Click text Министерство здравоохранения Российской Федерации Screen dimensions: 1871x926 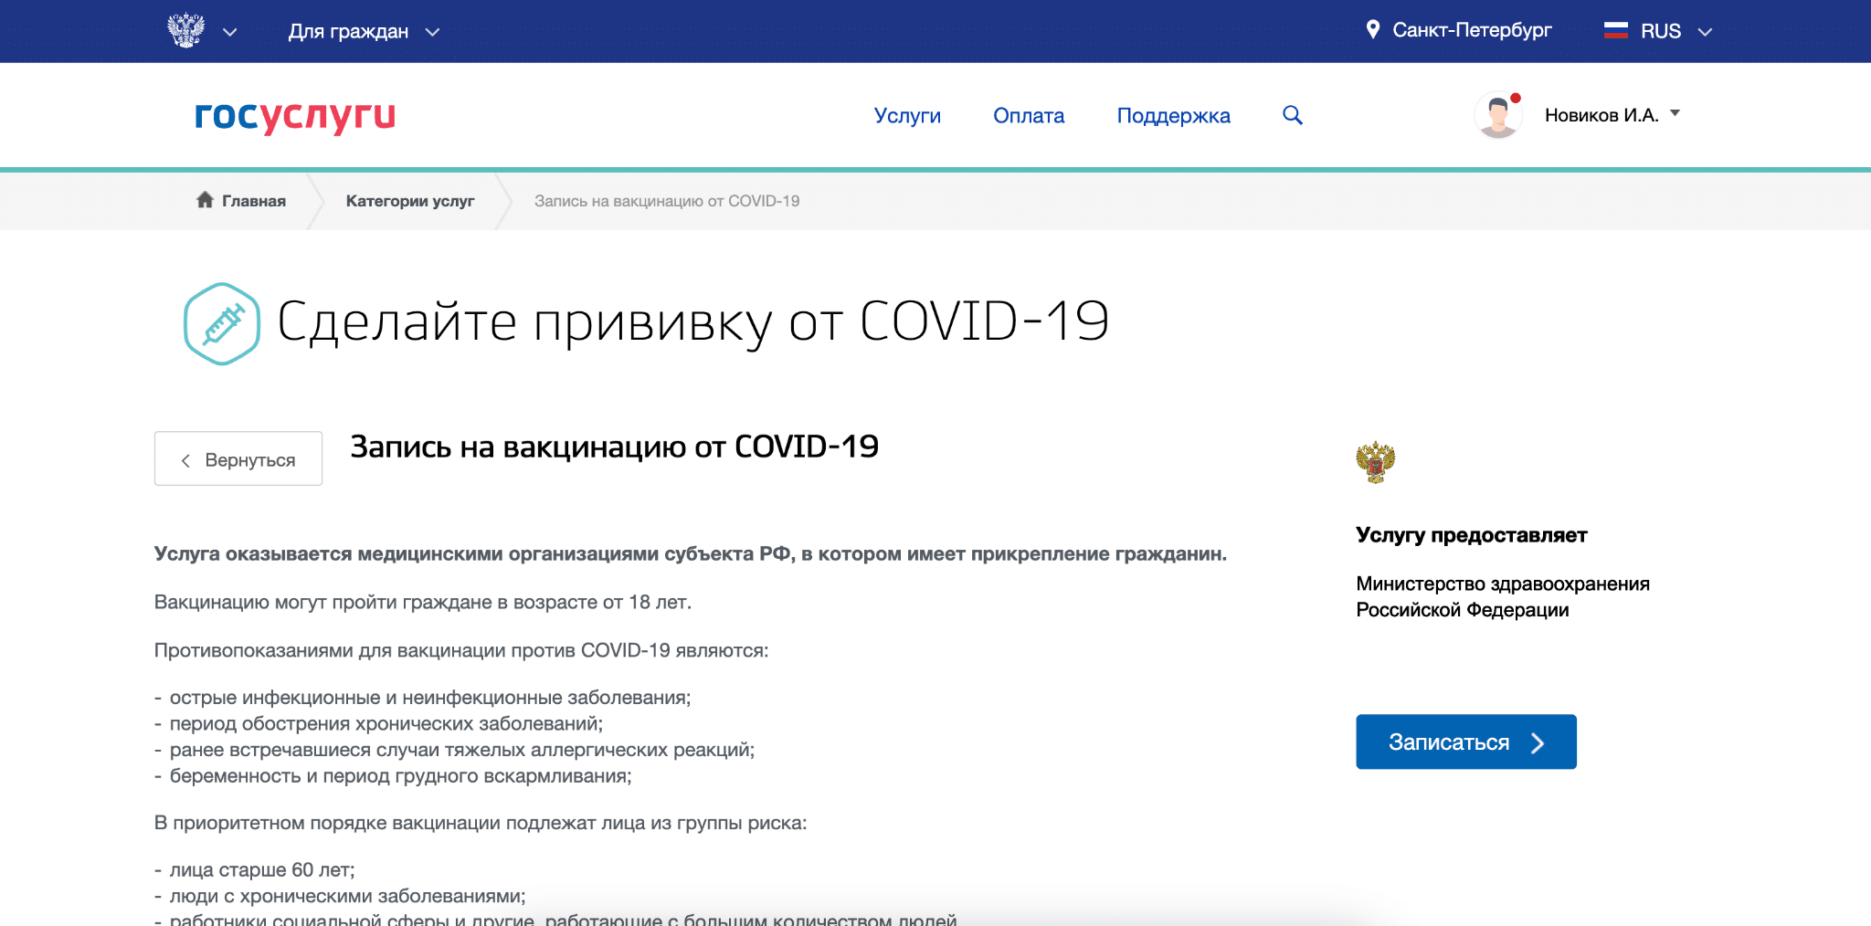1503,596
